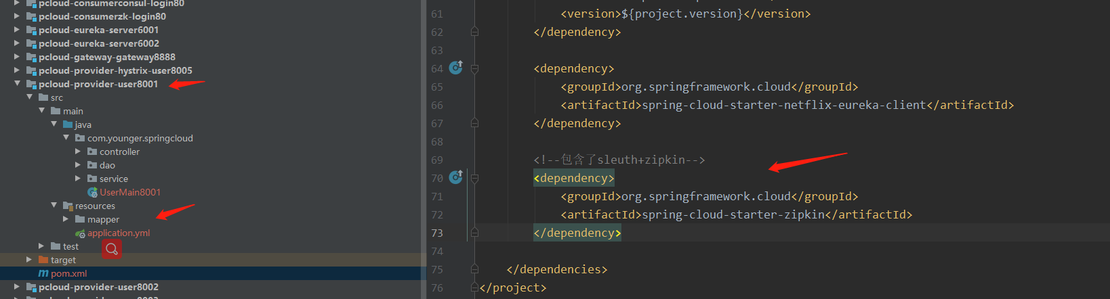Click the service package icon
Viewport: 1110px width, 299px height.
92,179
